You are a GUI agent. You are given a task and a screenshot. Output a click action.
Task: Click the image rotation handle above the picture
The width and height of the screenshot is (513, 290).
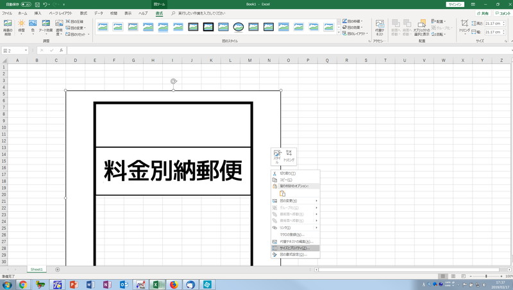174,81
